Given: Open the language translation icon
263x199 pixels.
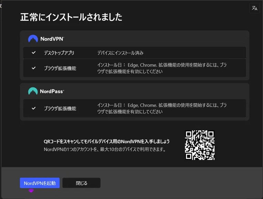Looking at the screenshot, I should coord(254,8).
